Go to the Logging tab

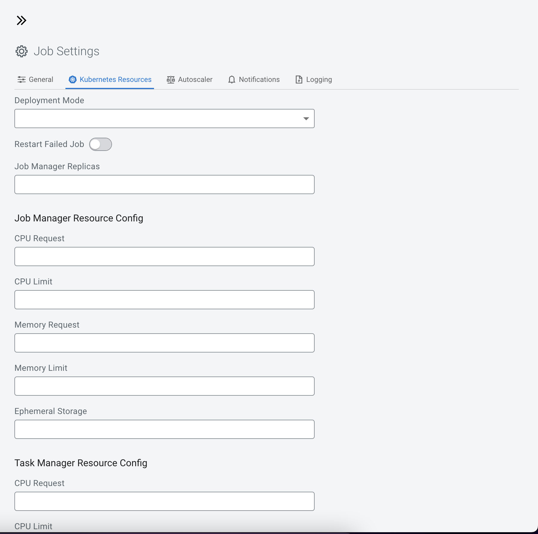pyautogui.click(x=319, y=79)
